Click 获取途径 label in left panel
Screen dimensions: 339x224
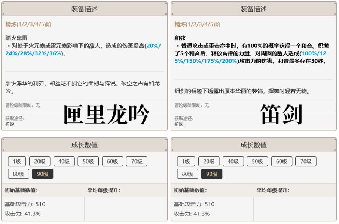(x=15, y=118)
